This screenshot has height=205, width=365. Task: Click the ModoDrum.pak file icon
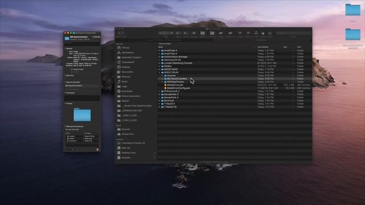click(165, 85)
